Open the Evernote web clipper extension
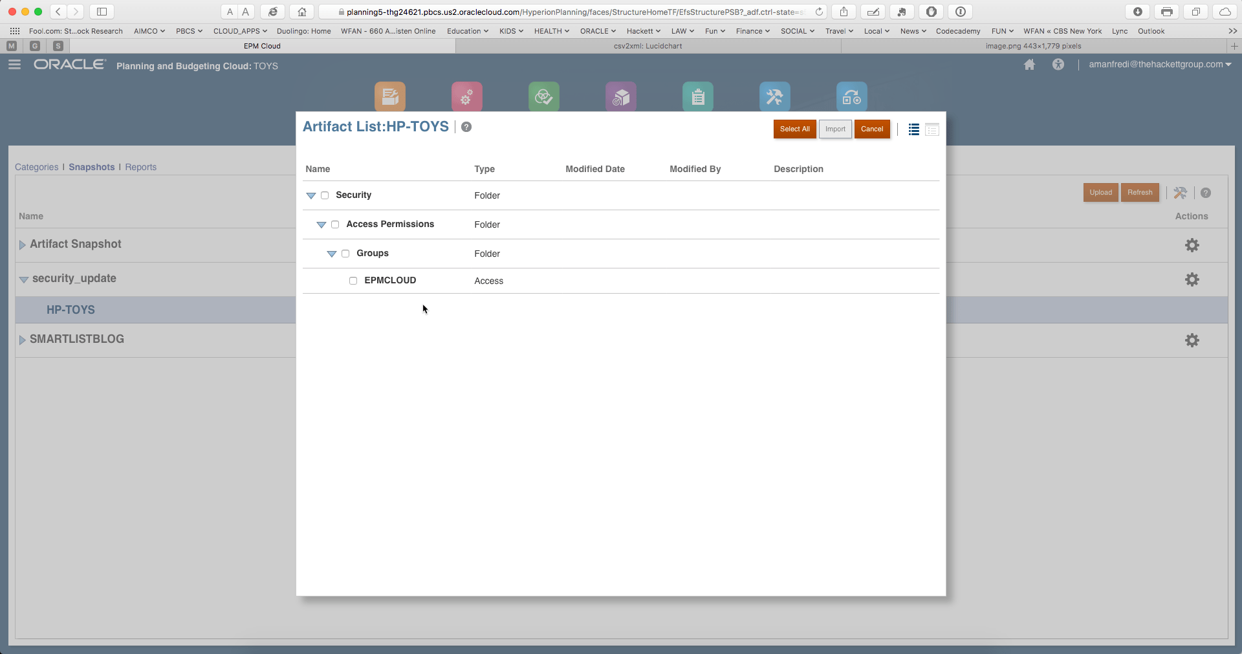 (902, 12)
